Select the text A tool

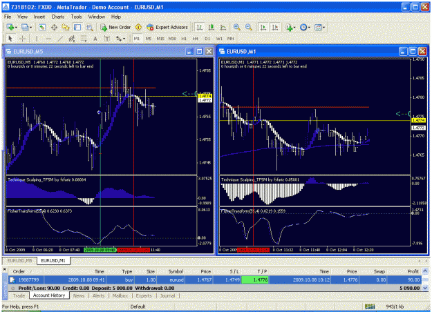(x=95, y=39)
